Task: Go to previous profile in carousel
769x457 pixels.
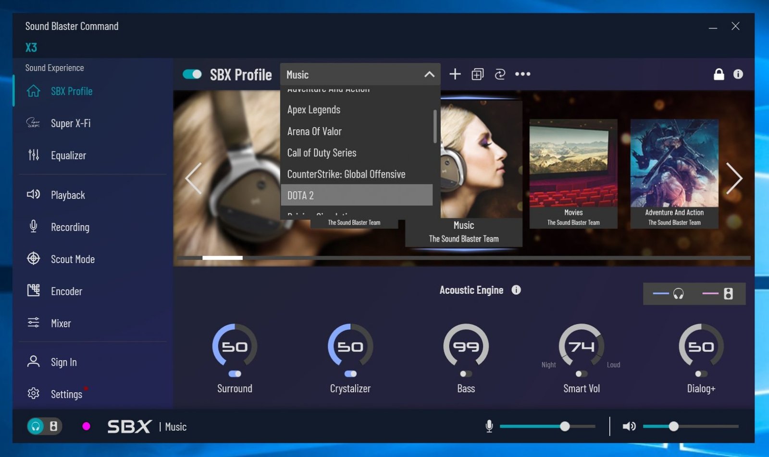Action: point(194,178)
